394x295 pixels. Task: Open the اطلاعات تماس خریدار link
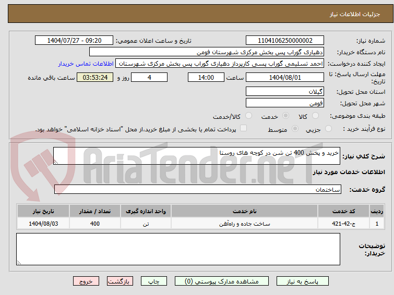click(x=86, y=64)
